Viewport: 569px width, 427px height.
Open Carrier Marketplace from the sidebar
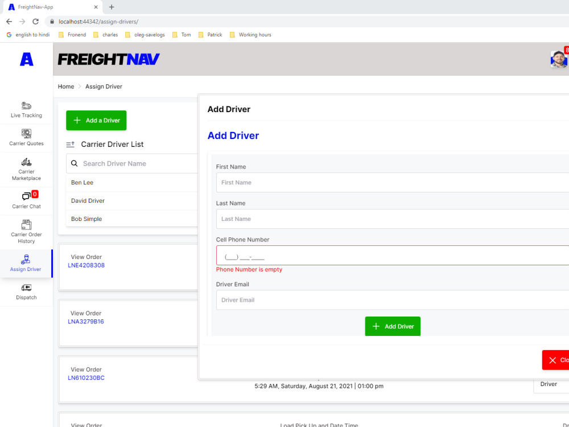pyautogui.click(x=26, y=170)
